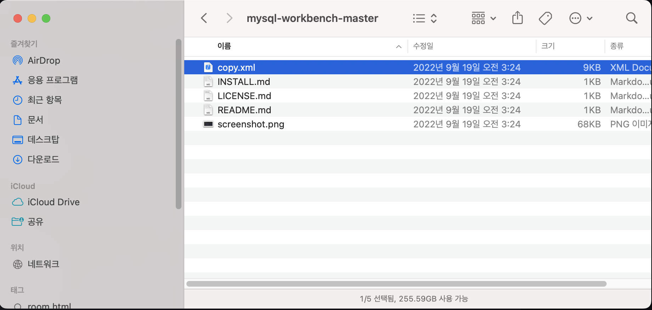
Task: Click the modified date of README.md
Action: (x=467, y=110)
